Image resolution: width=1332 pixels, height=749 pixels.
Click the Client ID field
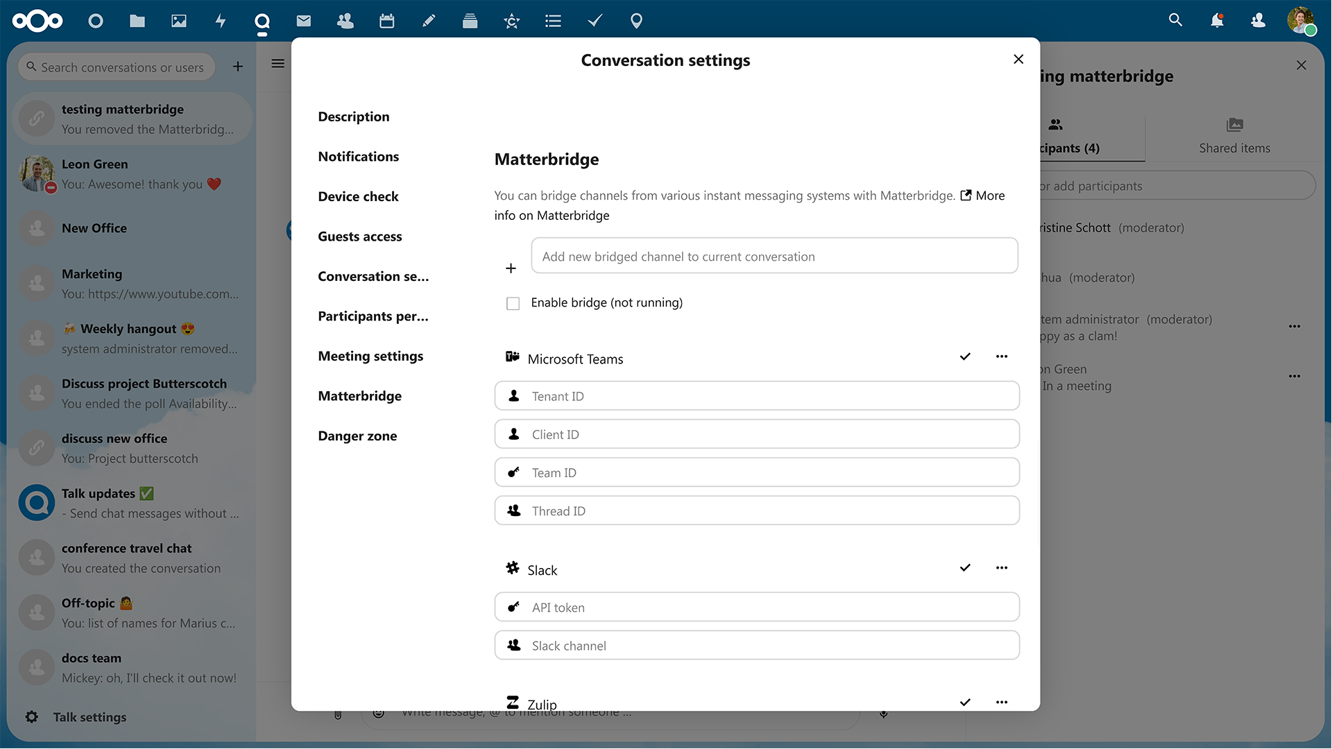[x=757, y=434]
